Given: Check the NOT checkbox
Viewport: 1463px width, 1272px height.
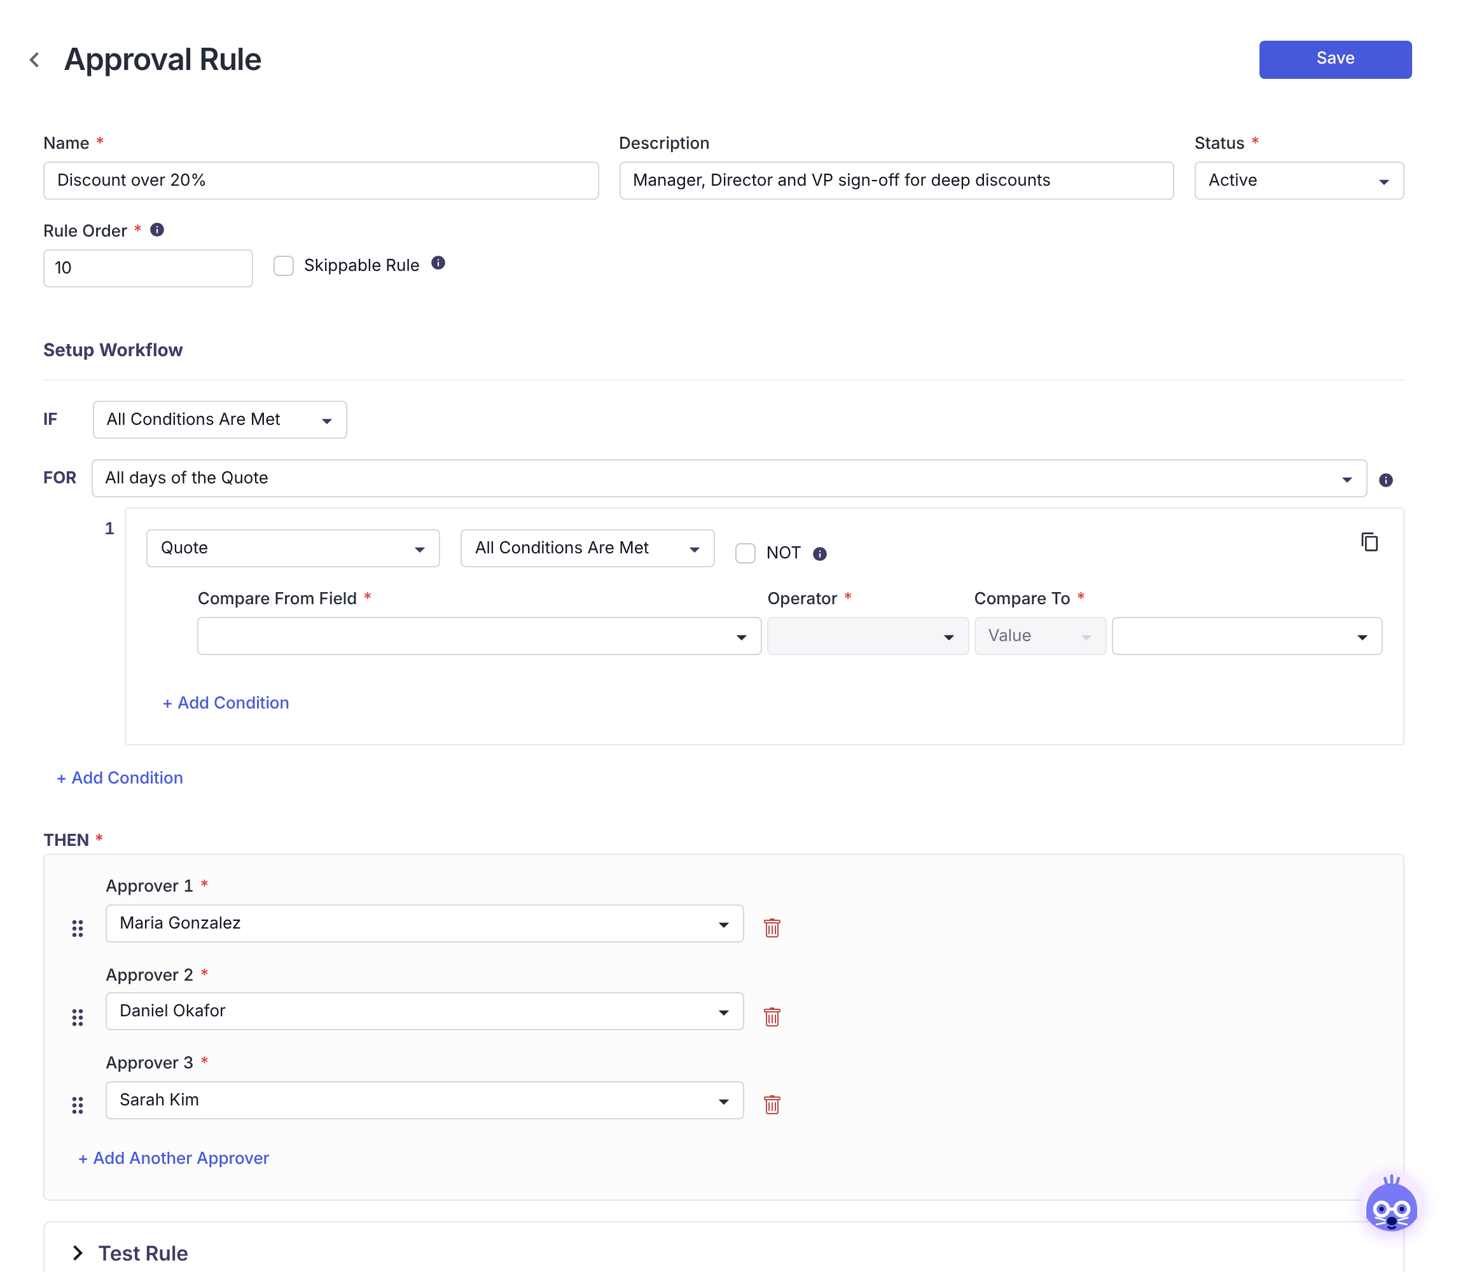Looking at the screenshot, I should [x=745, y=553].
